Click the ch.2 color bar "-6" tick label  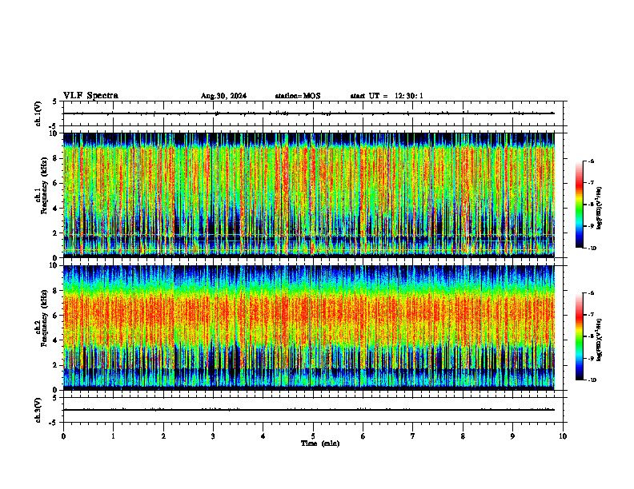(x=591, y=293)
